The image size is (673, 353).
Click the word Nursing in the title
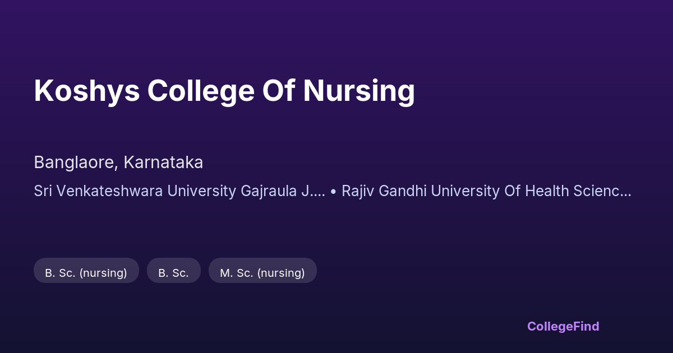359,91
